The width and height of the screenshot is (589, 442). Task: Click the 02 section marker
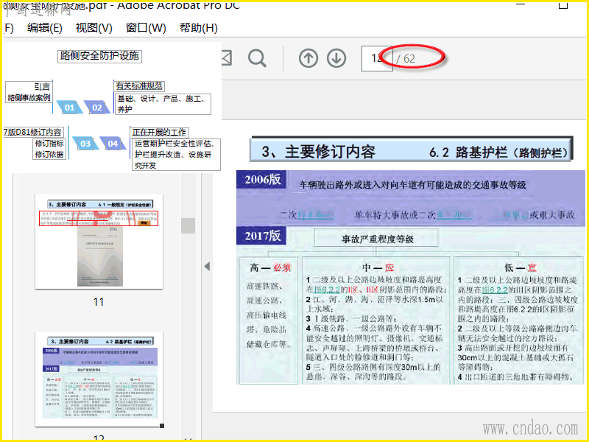click(x=97, y=108)
